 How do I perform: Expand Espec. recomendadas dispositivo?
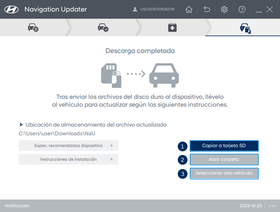(x=68, y=146)
